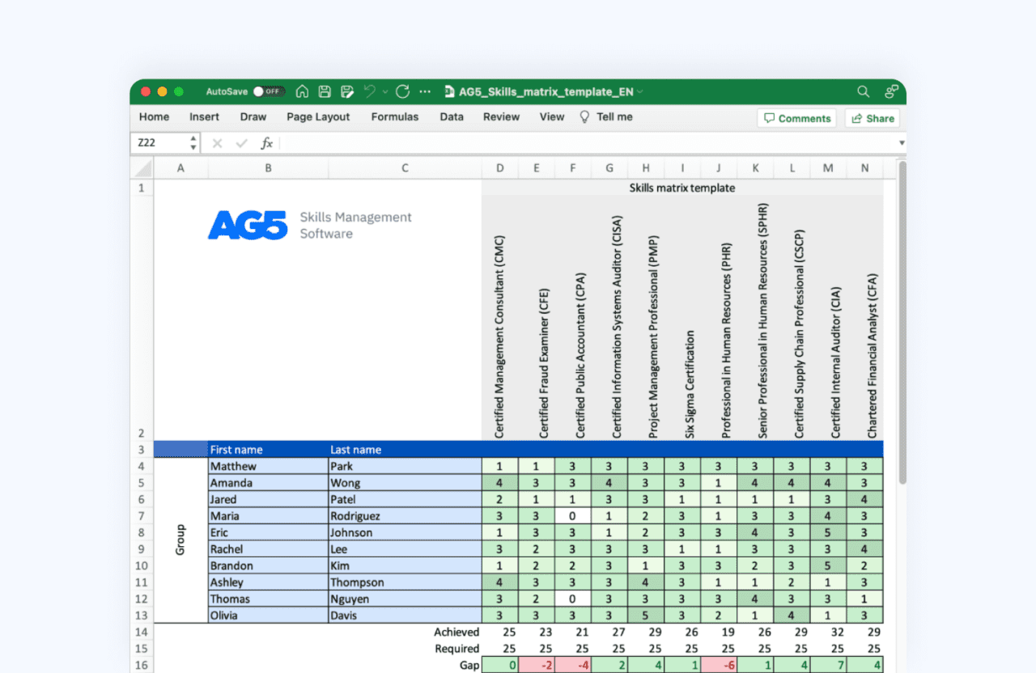Click the Save As icon beside Save
The width and height of the screenshot is (1036, 673).
tap(346, 91)
